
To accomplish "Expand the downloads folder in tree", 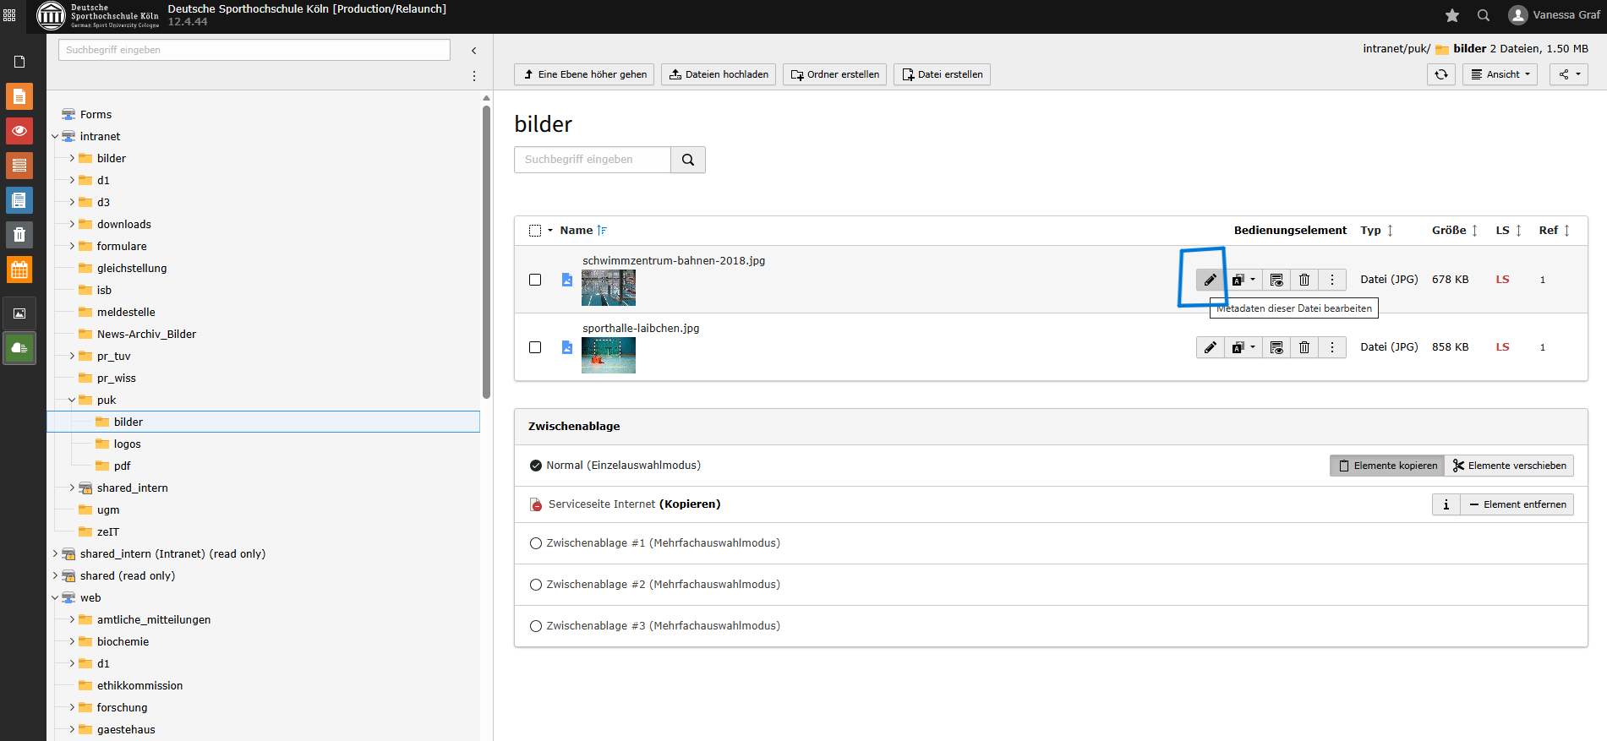I will [72, 224].
